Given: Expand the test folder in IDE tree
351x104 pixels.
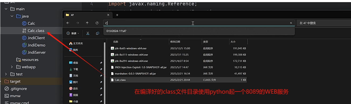Looking at the screenshot, I should 6,74.
